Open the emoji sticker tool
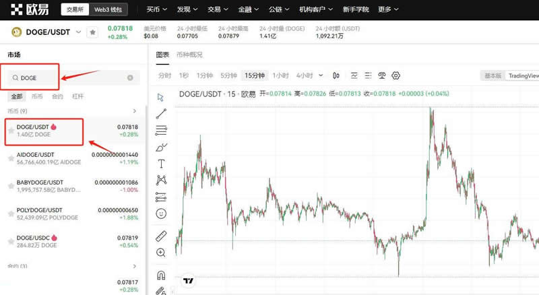Image resolution: width=539 pixels, height=295 pixels. click(x=161, y=214)
